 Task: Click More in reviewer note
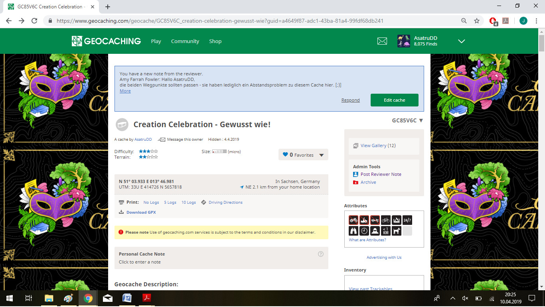point(125,91)
